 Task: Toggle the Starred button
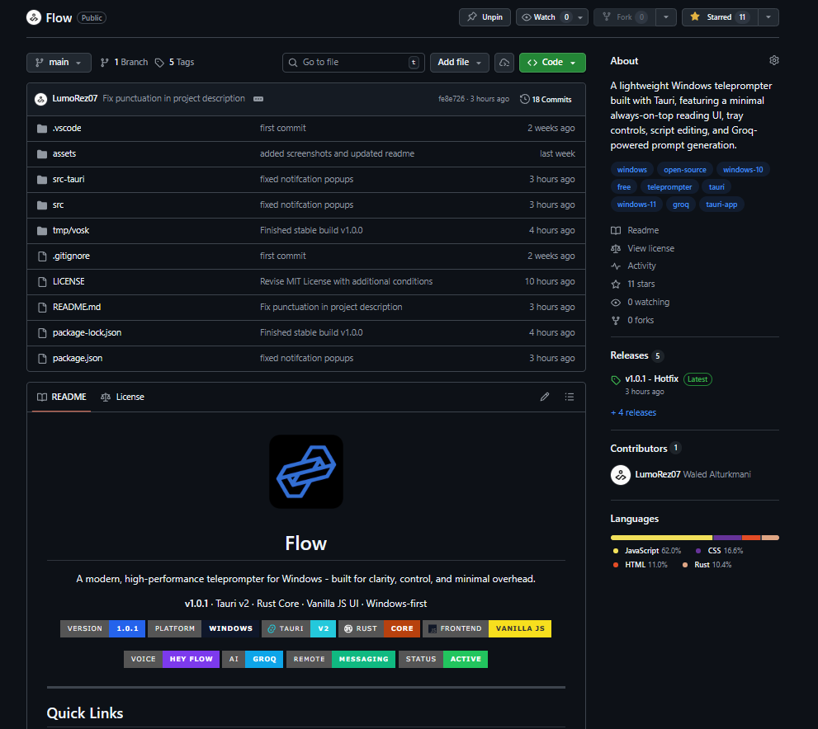[720, 17]
